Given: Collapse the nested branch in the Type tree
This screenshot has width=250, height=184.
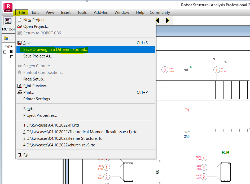Looking at the screenshot, I should click(12, 57).
